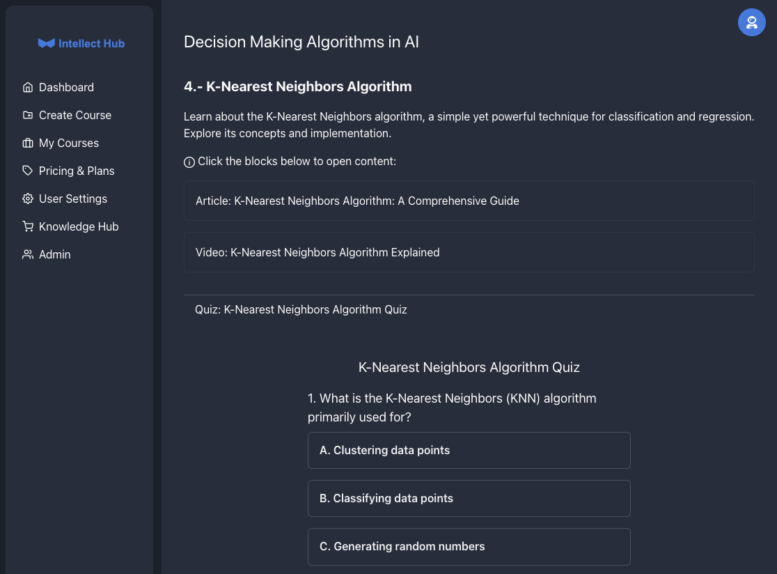Viewport: 777px width, 574px height.
Task: Open User Settings from sidebar
Action: click(x=73, y=199)
